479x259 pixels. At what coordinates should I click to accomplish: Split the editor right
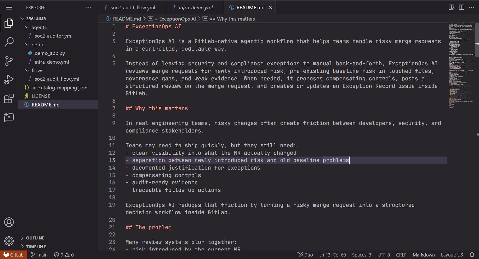461,8
